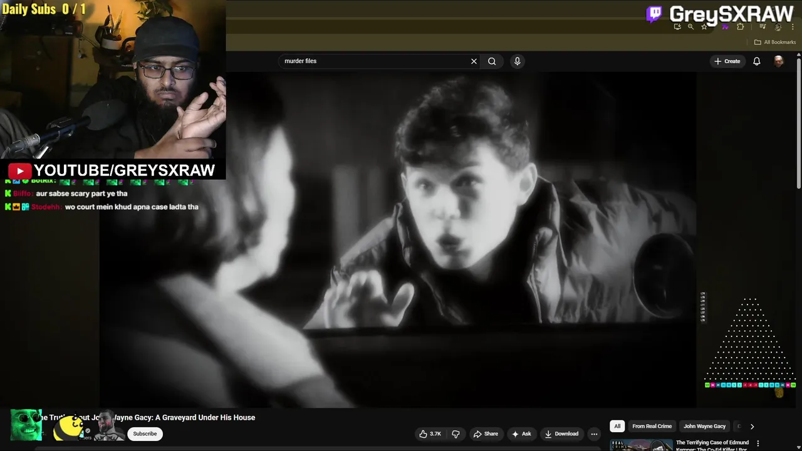The width and height of the screenshot is (802, 451).
Task: Open the browser extensions puzzle icon
Action: [x=740, y=26]
